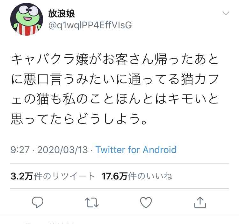Select the last tweet line 思ってたらどうしよう

click(79, 119)
